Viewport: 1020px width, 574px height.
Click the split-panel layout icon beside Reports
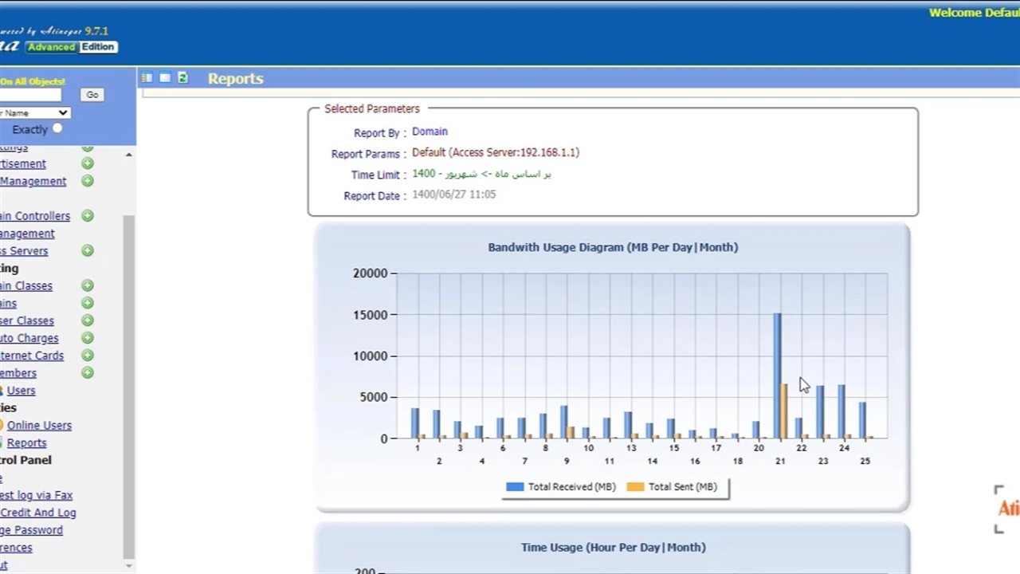(x=147, y=77)
